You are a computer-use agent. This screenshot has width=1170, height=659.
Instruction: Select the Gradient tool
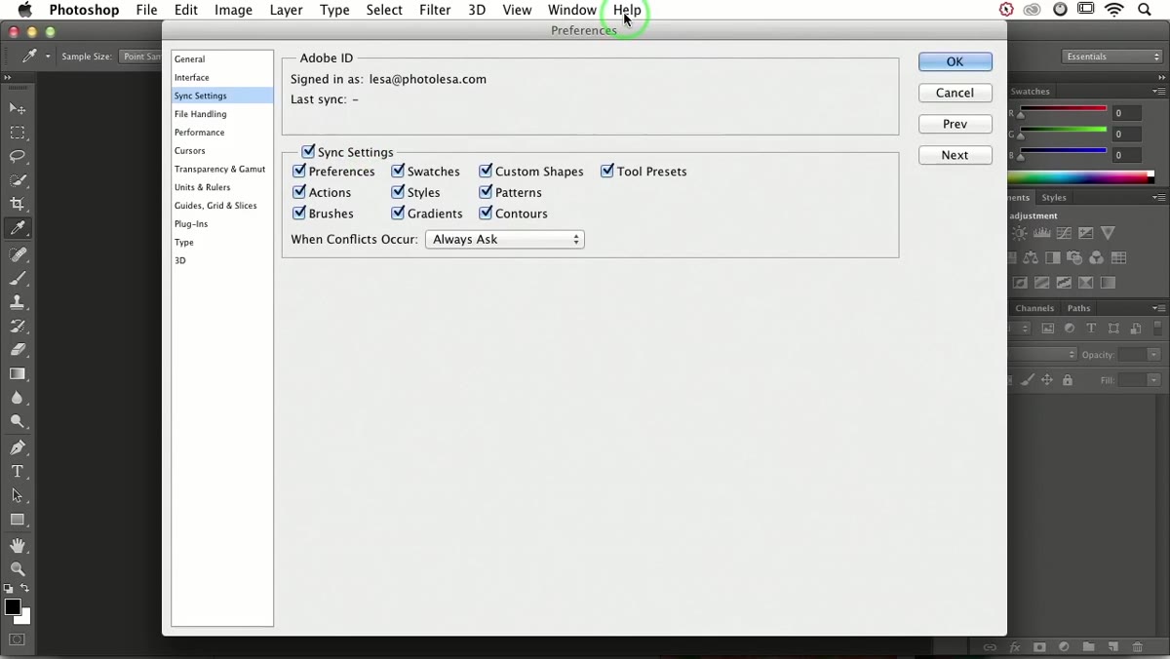(18, 374)
